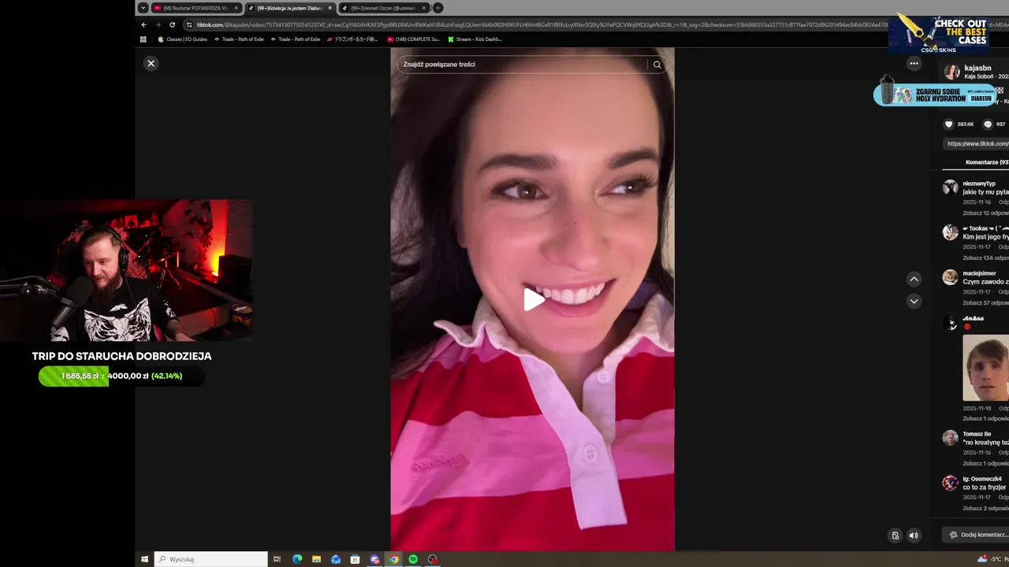Screen dimensions: 1009x567
Task: Copy the tiktok.com video link field
Action: (x=977, y=143)
